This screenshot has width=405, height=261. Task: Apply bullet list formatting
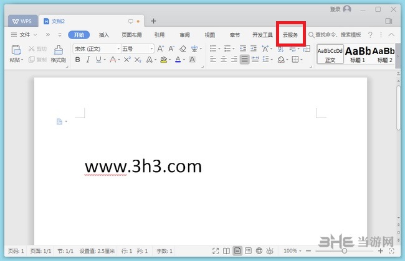tap(213, 48)
